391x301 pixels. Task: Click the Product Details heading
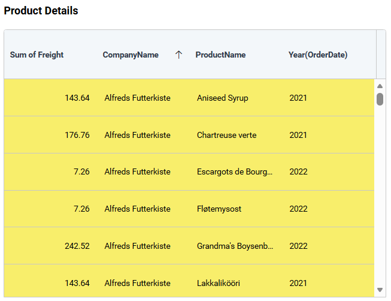coord(41,11)
